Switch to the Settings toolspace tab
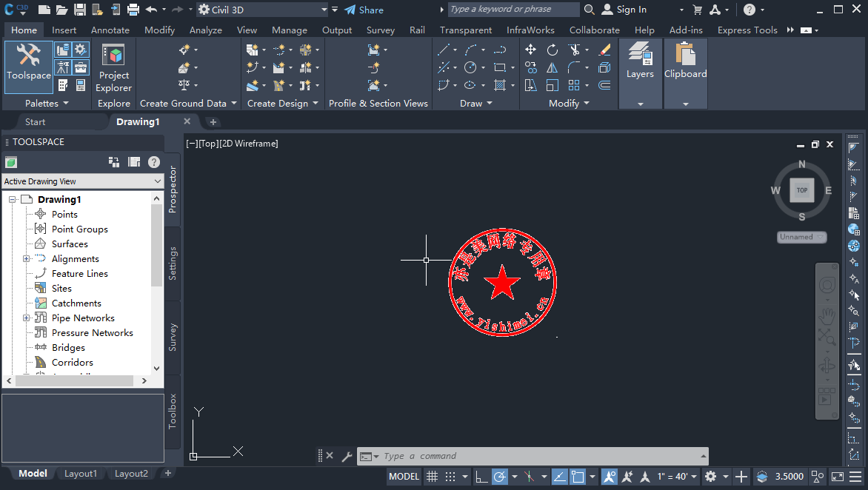Viewport: 868px width, 490px height. tap(172, 264)
